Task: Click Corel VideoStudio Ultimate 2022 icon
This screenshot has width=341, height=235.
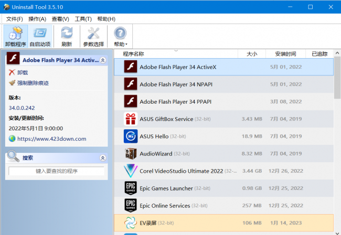Action: coord(131,171)
